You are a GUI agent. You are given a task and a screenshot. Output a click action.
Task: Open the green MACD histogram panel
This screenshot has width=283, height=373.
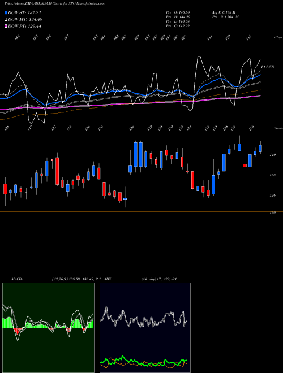(48, 328)
